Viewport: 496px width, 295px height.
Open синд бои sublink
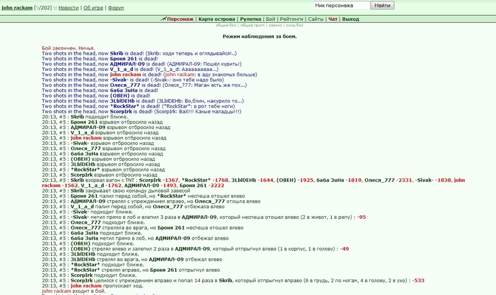pyautogui.click(x=294, y=25)
